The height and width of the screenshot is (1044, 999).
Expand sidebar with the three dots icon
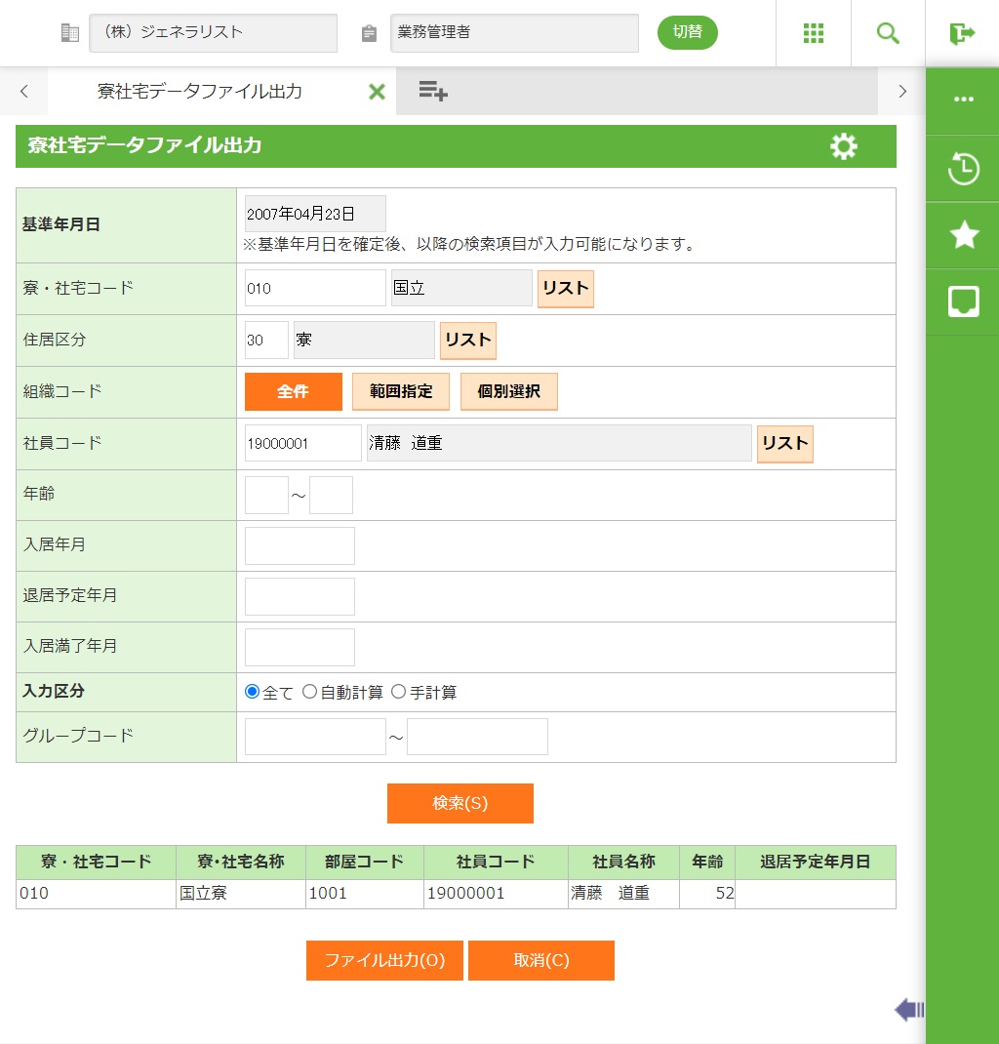[x=963, y=100]
